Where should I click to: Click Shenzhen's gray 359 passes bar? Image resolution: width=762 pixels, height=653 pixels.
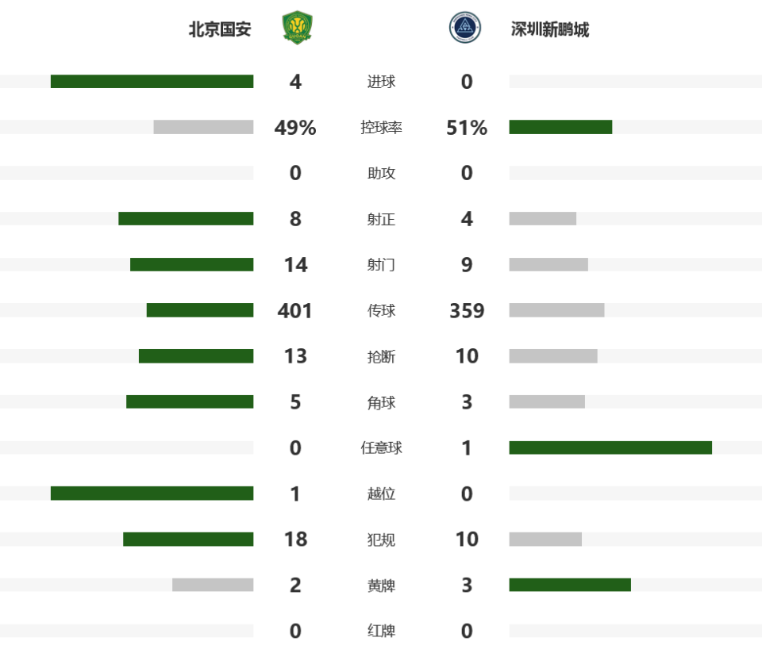(x=557, y=310)
